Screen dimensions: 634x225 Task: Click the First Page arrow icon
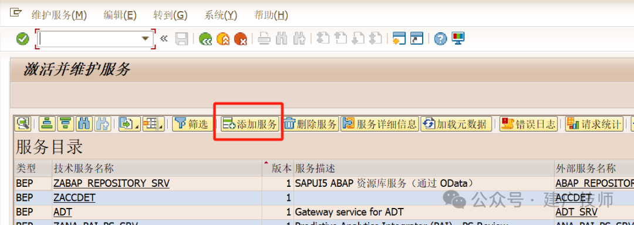pos(323,38)
